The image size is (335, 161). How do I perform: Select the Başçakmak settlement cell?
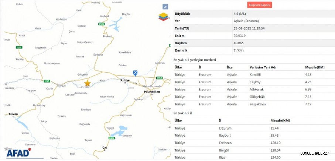coord(258,104)
